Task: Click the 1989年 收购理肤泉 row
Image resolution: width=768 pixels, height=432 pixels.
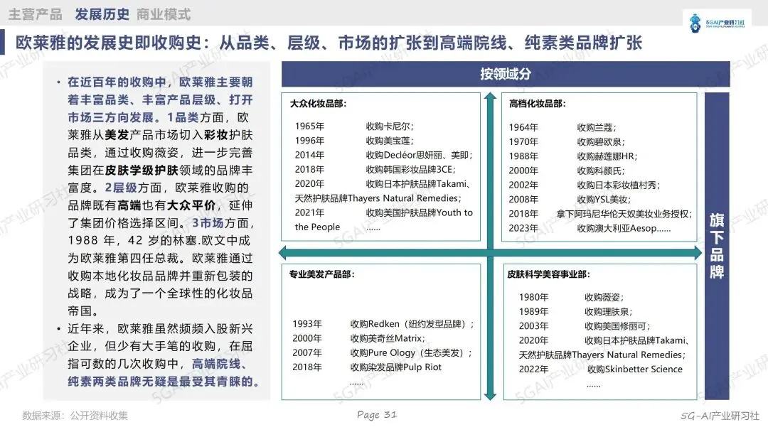Action: point(576,312)
